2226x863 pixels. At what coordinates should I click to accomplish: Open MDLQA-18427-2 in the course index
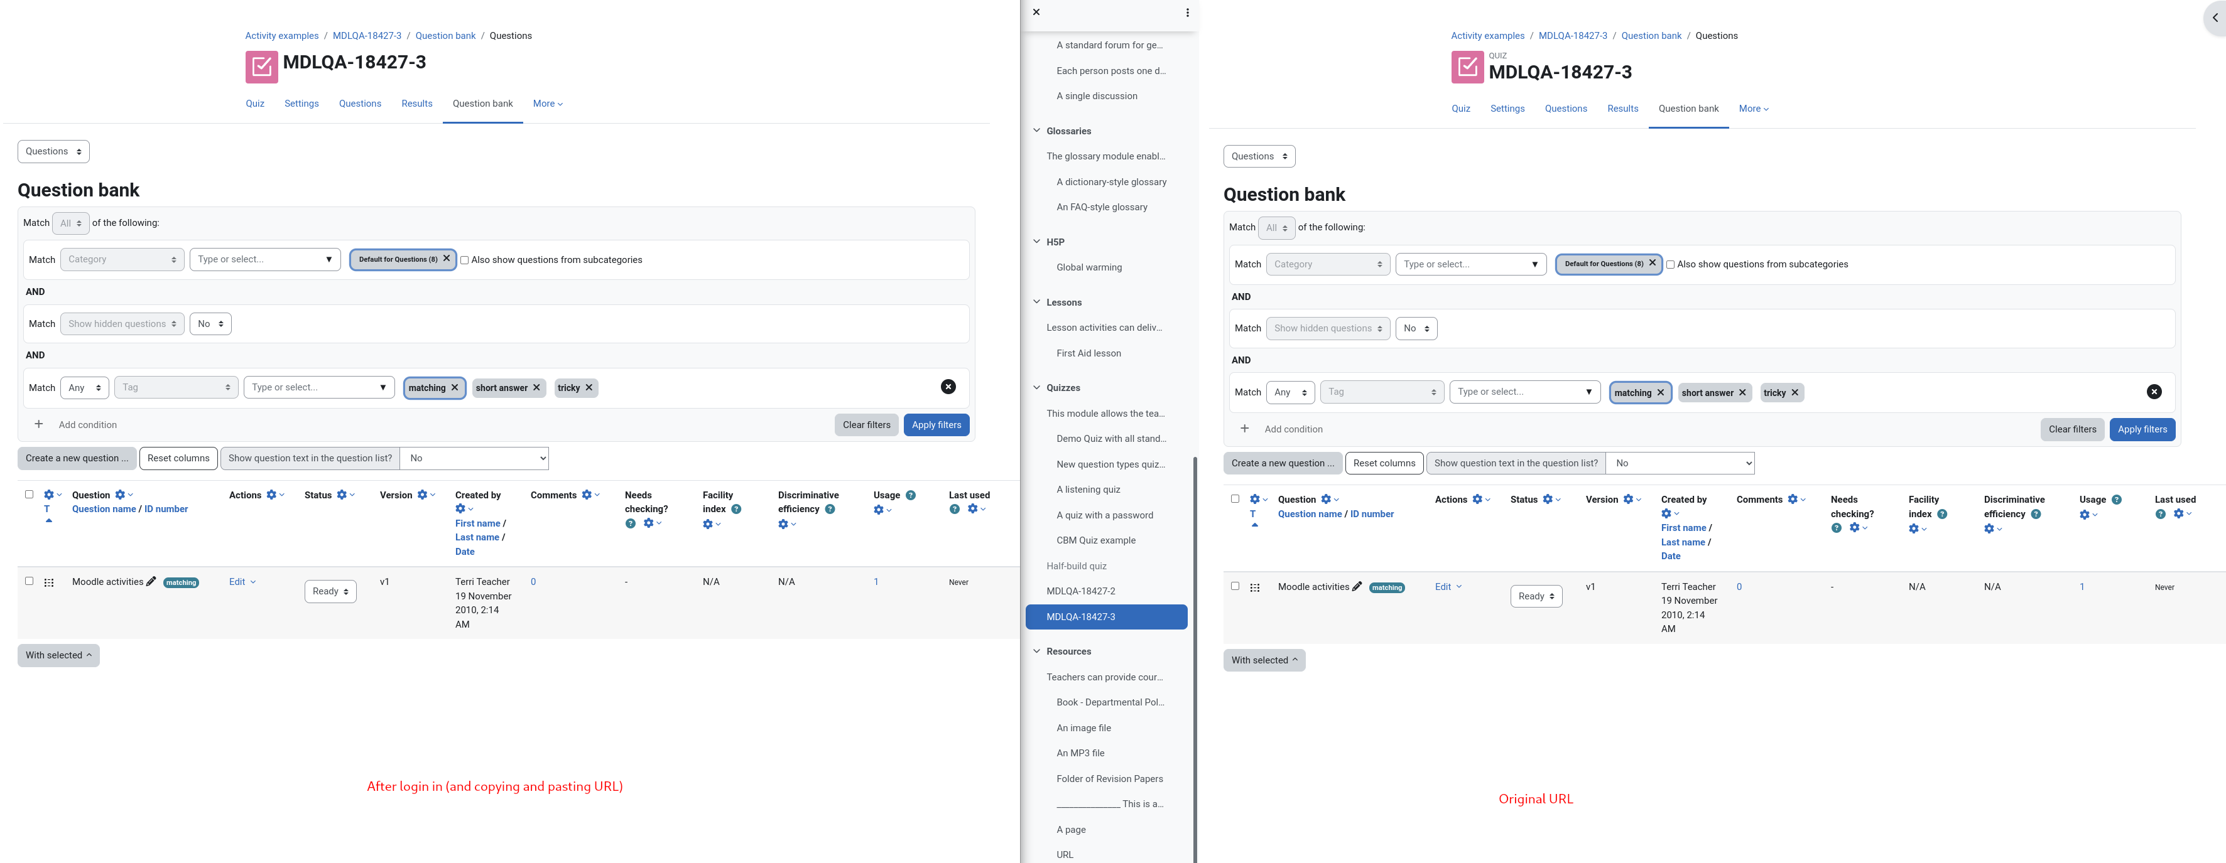tap(1080, 591)
